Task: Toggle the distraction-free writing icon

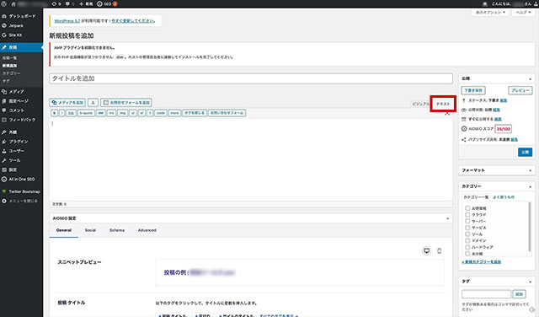Action: click(x=447, y=113)
